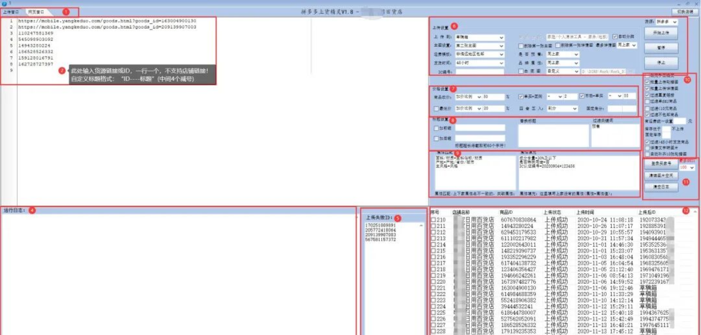Click the 清理图片空间 button
This screenshot has width=701, height=335.
tap(661, 175)
